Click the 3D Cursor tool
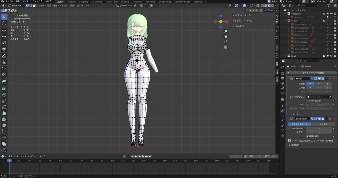 click(4, 23)
